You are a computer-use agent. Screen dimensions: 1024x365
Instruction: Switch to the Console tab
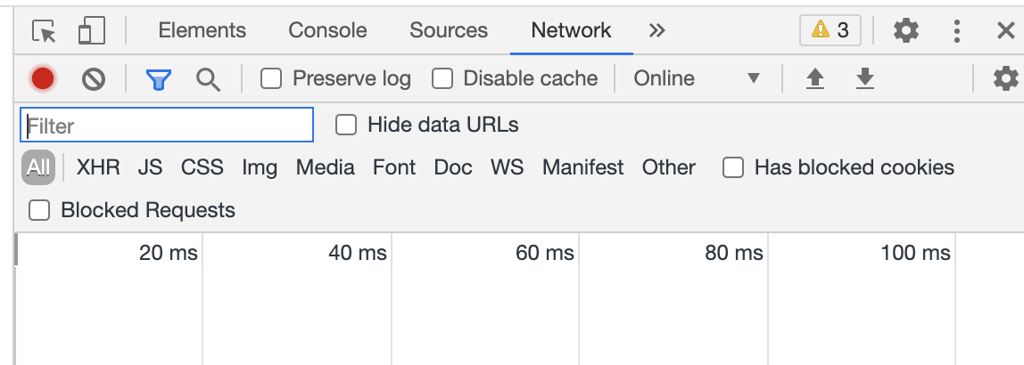tap(327, 31)
